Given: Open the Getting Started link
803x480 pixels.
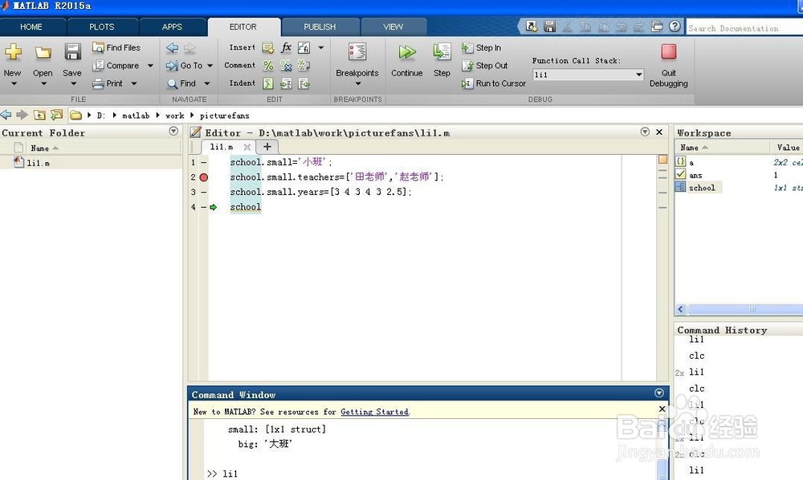Looking at the screenshot, I should (374, 412).
